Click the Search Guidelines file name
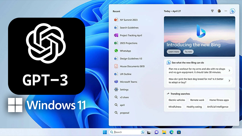Screen dimensions: 242x136 click(129, 28)
